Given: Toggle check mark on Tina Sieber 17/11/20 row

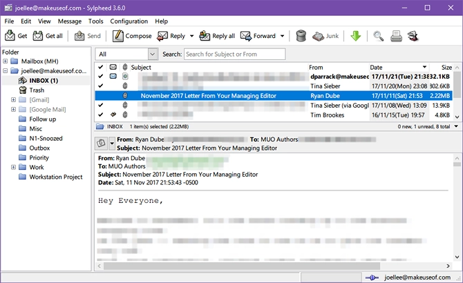Looking at the screenshot, I should [101, 86].
